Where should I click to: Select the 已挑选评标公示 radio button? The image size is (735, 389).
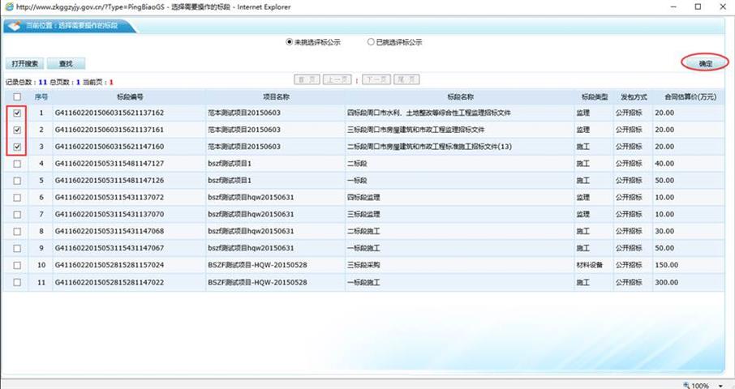371,42
